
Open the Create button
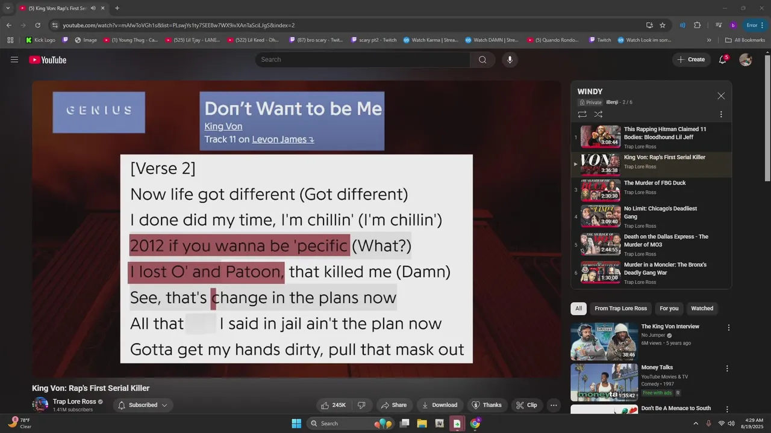(x=691, y=60)
